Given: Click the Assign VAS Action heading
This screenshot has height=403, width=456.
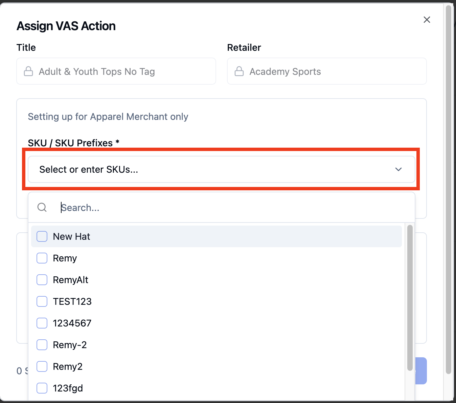Looking at the screenshot, I should (66, 26).
